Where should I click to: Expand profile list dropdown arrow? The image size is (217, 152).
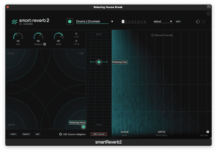point(112,22)
